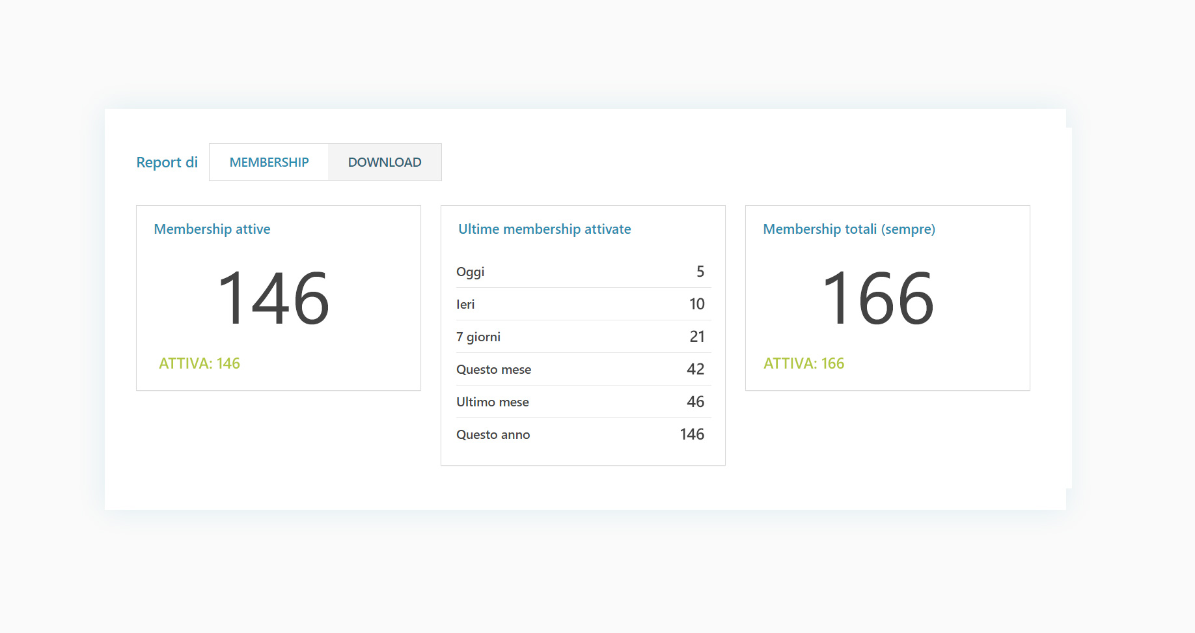Click the large 166 total memberships number
Image resolution: width=1195 pixels, height=633 pixels.
pyautogui.click(x=878, y=298)
